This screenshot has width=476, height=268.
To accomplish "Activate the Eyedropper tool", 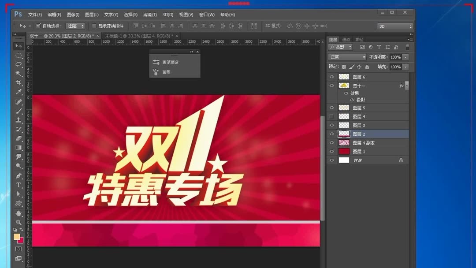I will click(19, 91).
